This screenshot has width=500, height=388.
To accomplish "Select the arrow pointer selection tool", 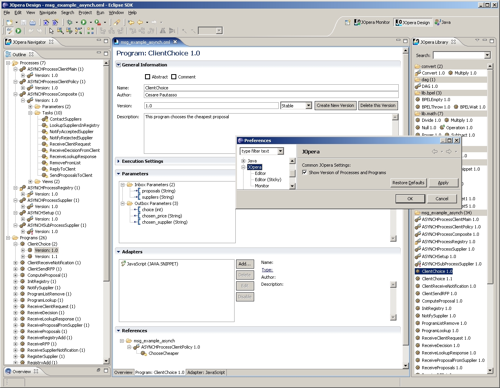I will pyautogui.click(x=51, y=31).
